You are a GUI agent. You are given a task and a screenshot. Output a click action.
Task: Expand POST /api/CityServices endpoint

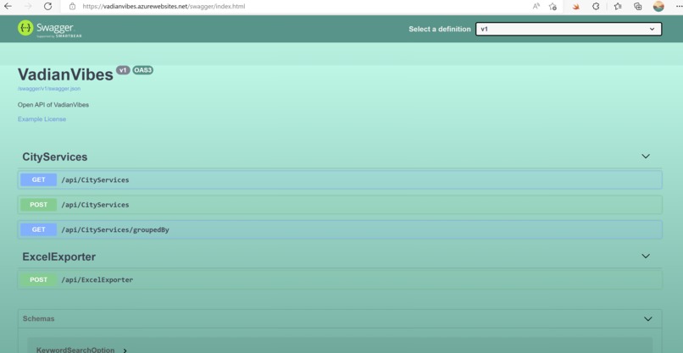coord(340,205)
